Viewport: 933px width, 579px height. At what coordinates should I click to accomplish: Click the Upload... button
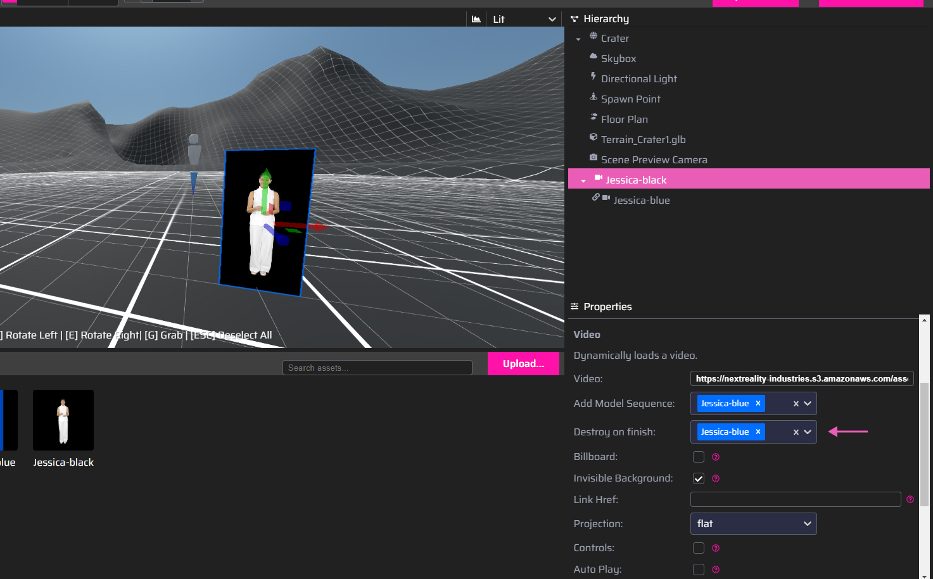[x=524, y=364]
